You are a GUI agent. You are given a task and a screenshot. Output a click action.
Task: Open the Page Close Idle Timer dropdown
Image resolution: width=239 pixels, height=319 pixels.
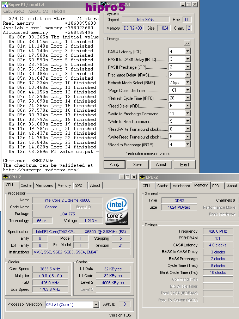coord(188,90)
